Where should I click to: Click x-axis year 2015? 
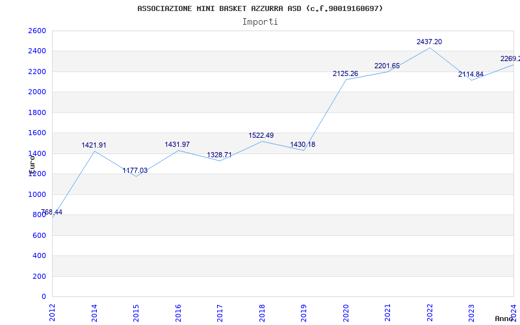[136, 313]
